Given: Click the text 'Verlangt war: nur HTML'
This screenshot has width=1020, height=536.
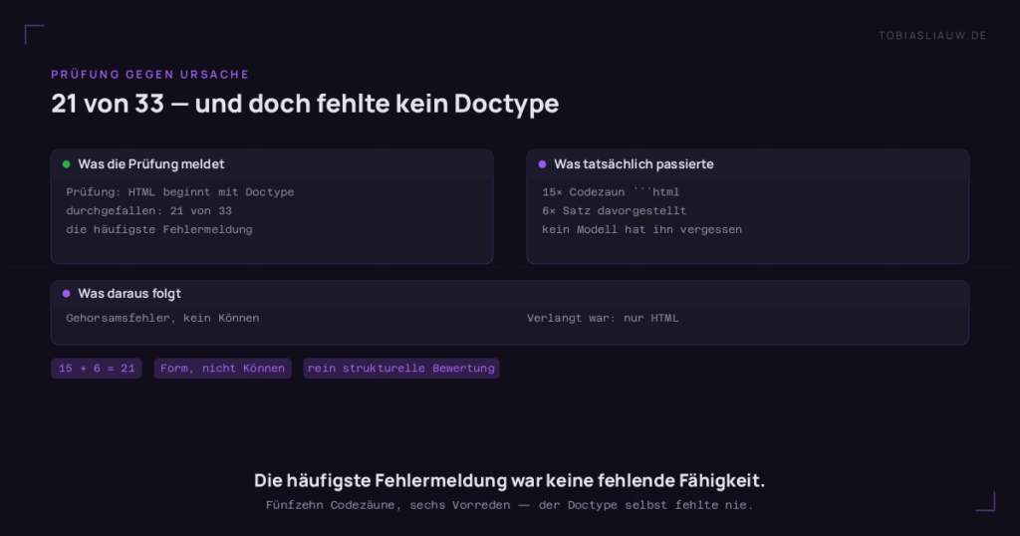Looking at the screenshot, I should click(x=603, y=318).
